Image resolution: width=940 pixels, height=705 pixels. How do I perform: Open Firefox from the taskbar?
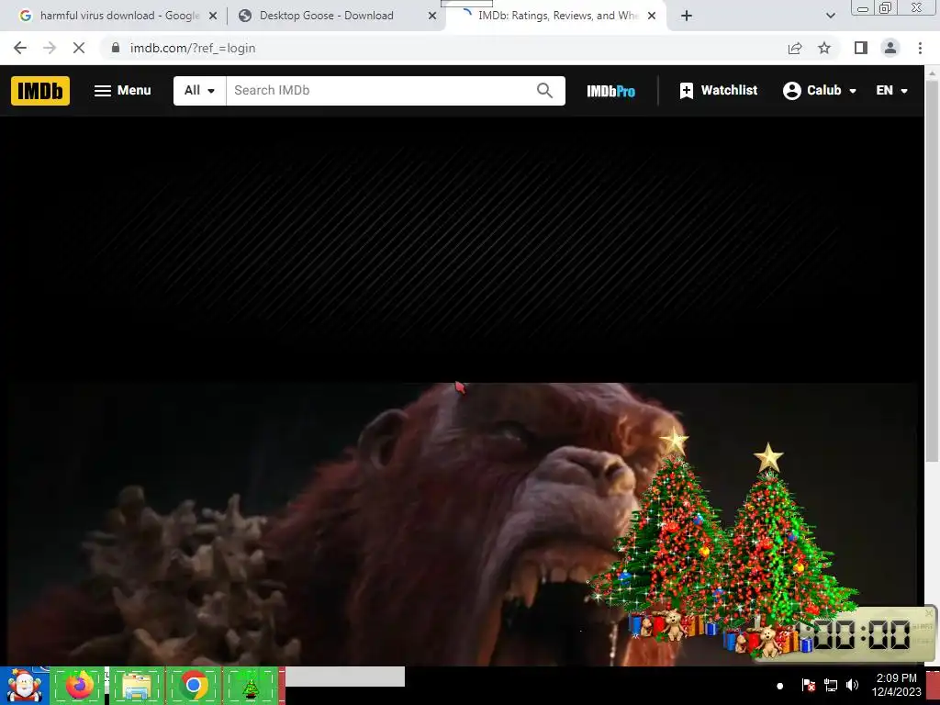tap(79, 686)
